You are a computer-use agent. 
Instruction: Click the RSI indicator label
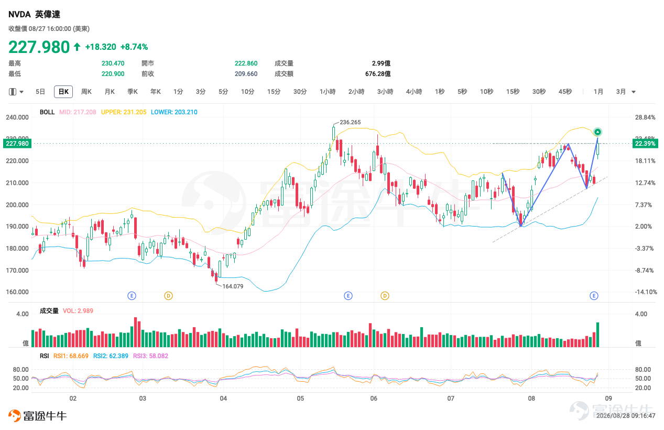(45, 356)
